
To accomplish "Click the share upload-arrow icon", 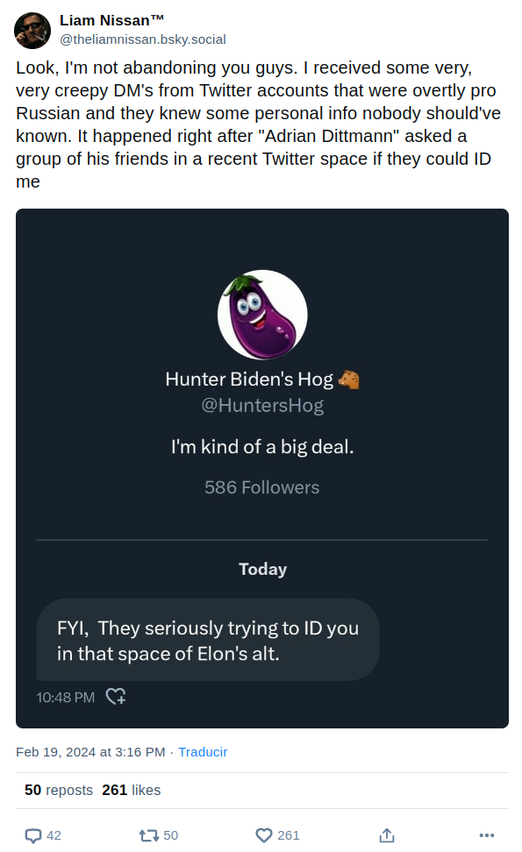I will coord(386,835).
